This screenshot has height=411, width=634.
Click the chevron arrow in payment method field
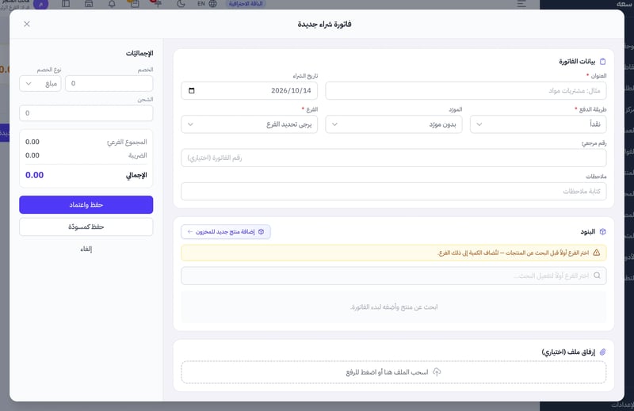coord(479,124)
